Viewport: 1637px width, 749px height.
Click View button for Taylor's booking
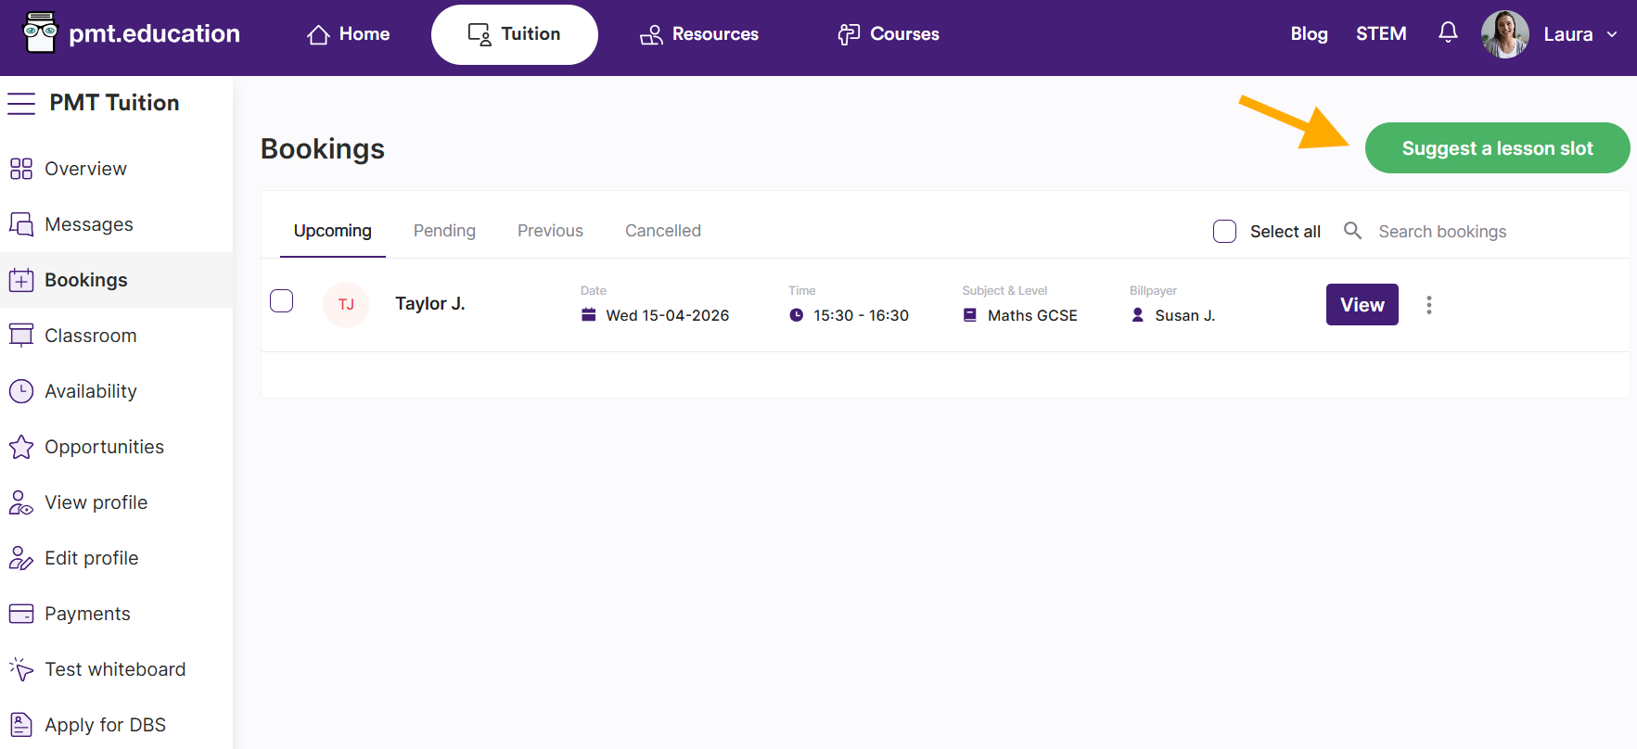tap(1362, 305)
